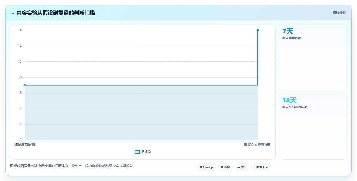The width and height of the screenshot is (357, 181).
Task: Toggle the 指标值 legend swatch
Action: click(x=137, y=152)
